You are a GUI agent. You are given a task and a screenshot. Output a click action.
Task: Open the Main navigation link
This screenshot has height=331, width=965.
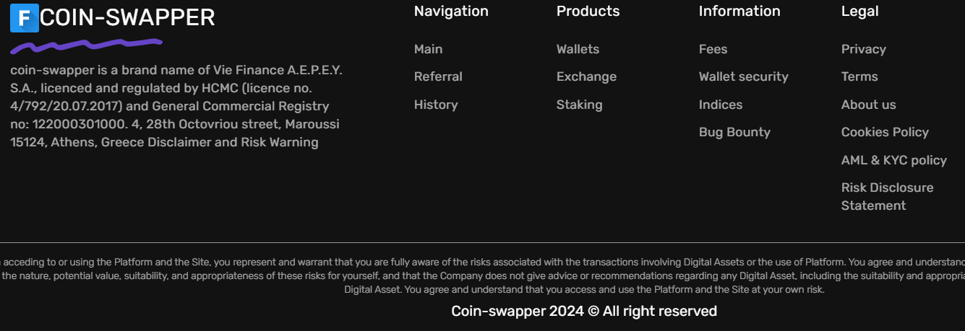(x=428, y=49)
